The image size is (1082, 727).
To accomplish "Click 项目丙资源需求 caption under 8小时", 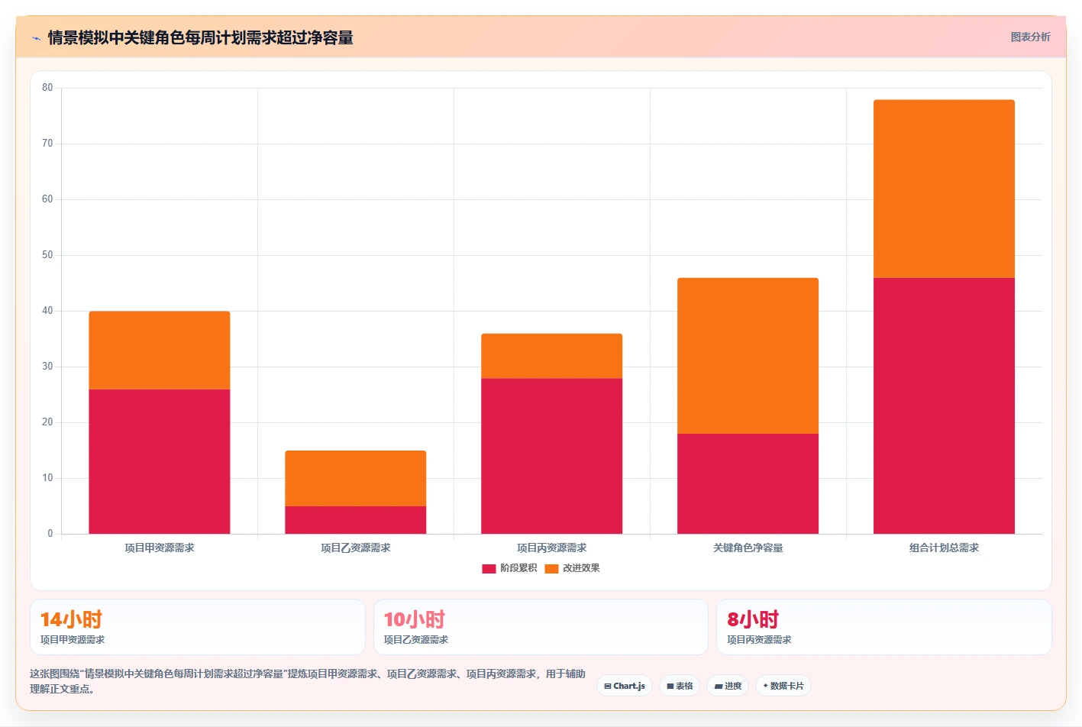I will point(759,640).
